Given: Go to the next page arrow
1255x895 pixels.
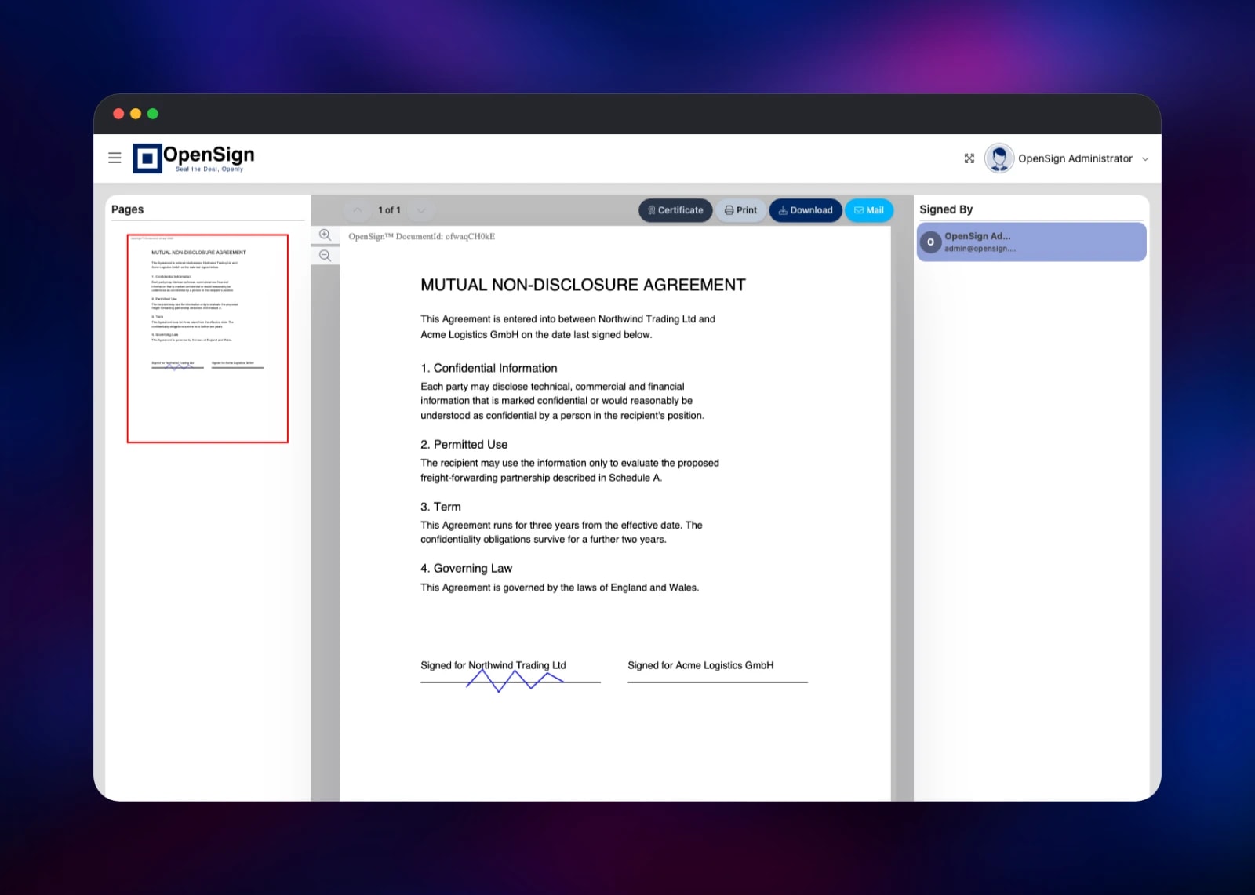Looking at the screenshot, I should [x=422, y=210].
